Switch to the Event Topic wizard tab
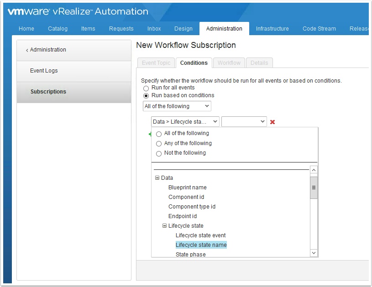 tap(156, 63)
